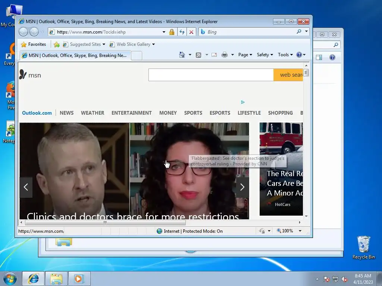The width and height of the screenshot is (382, 286).
Task: Click the address bar URL field
Action: (105, 32)
